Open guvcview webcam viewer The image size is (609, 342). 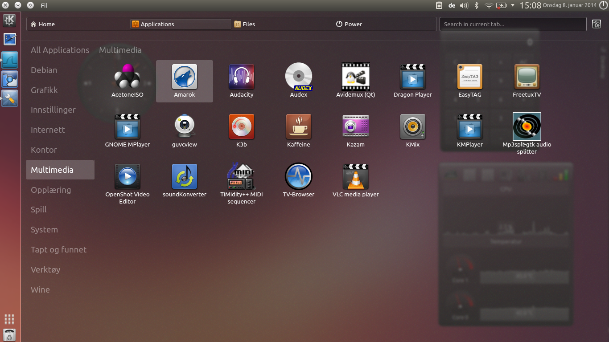click(185, 131)
